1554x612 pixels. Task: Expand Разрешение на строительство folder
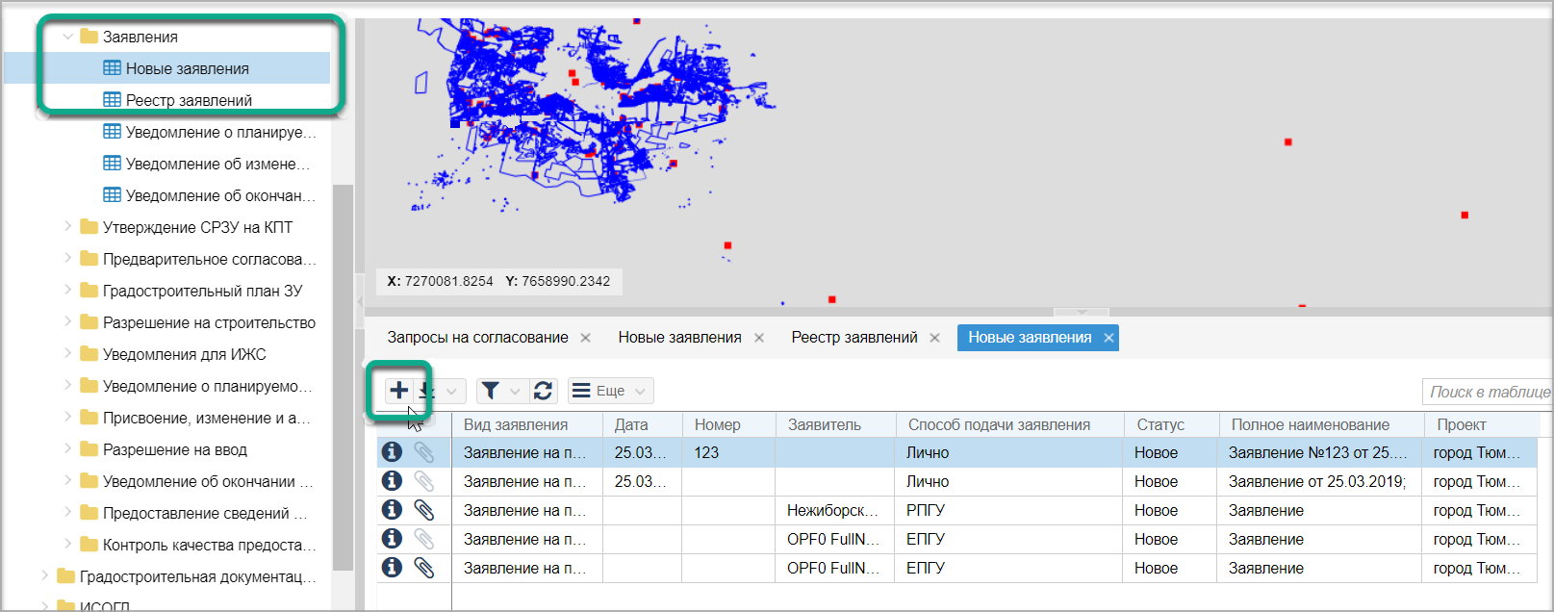[x=67, y=322]
